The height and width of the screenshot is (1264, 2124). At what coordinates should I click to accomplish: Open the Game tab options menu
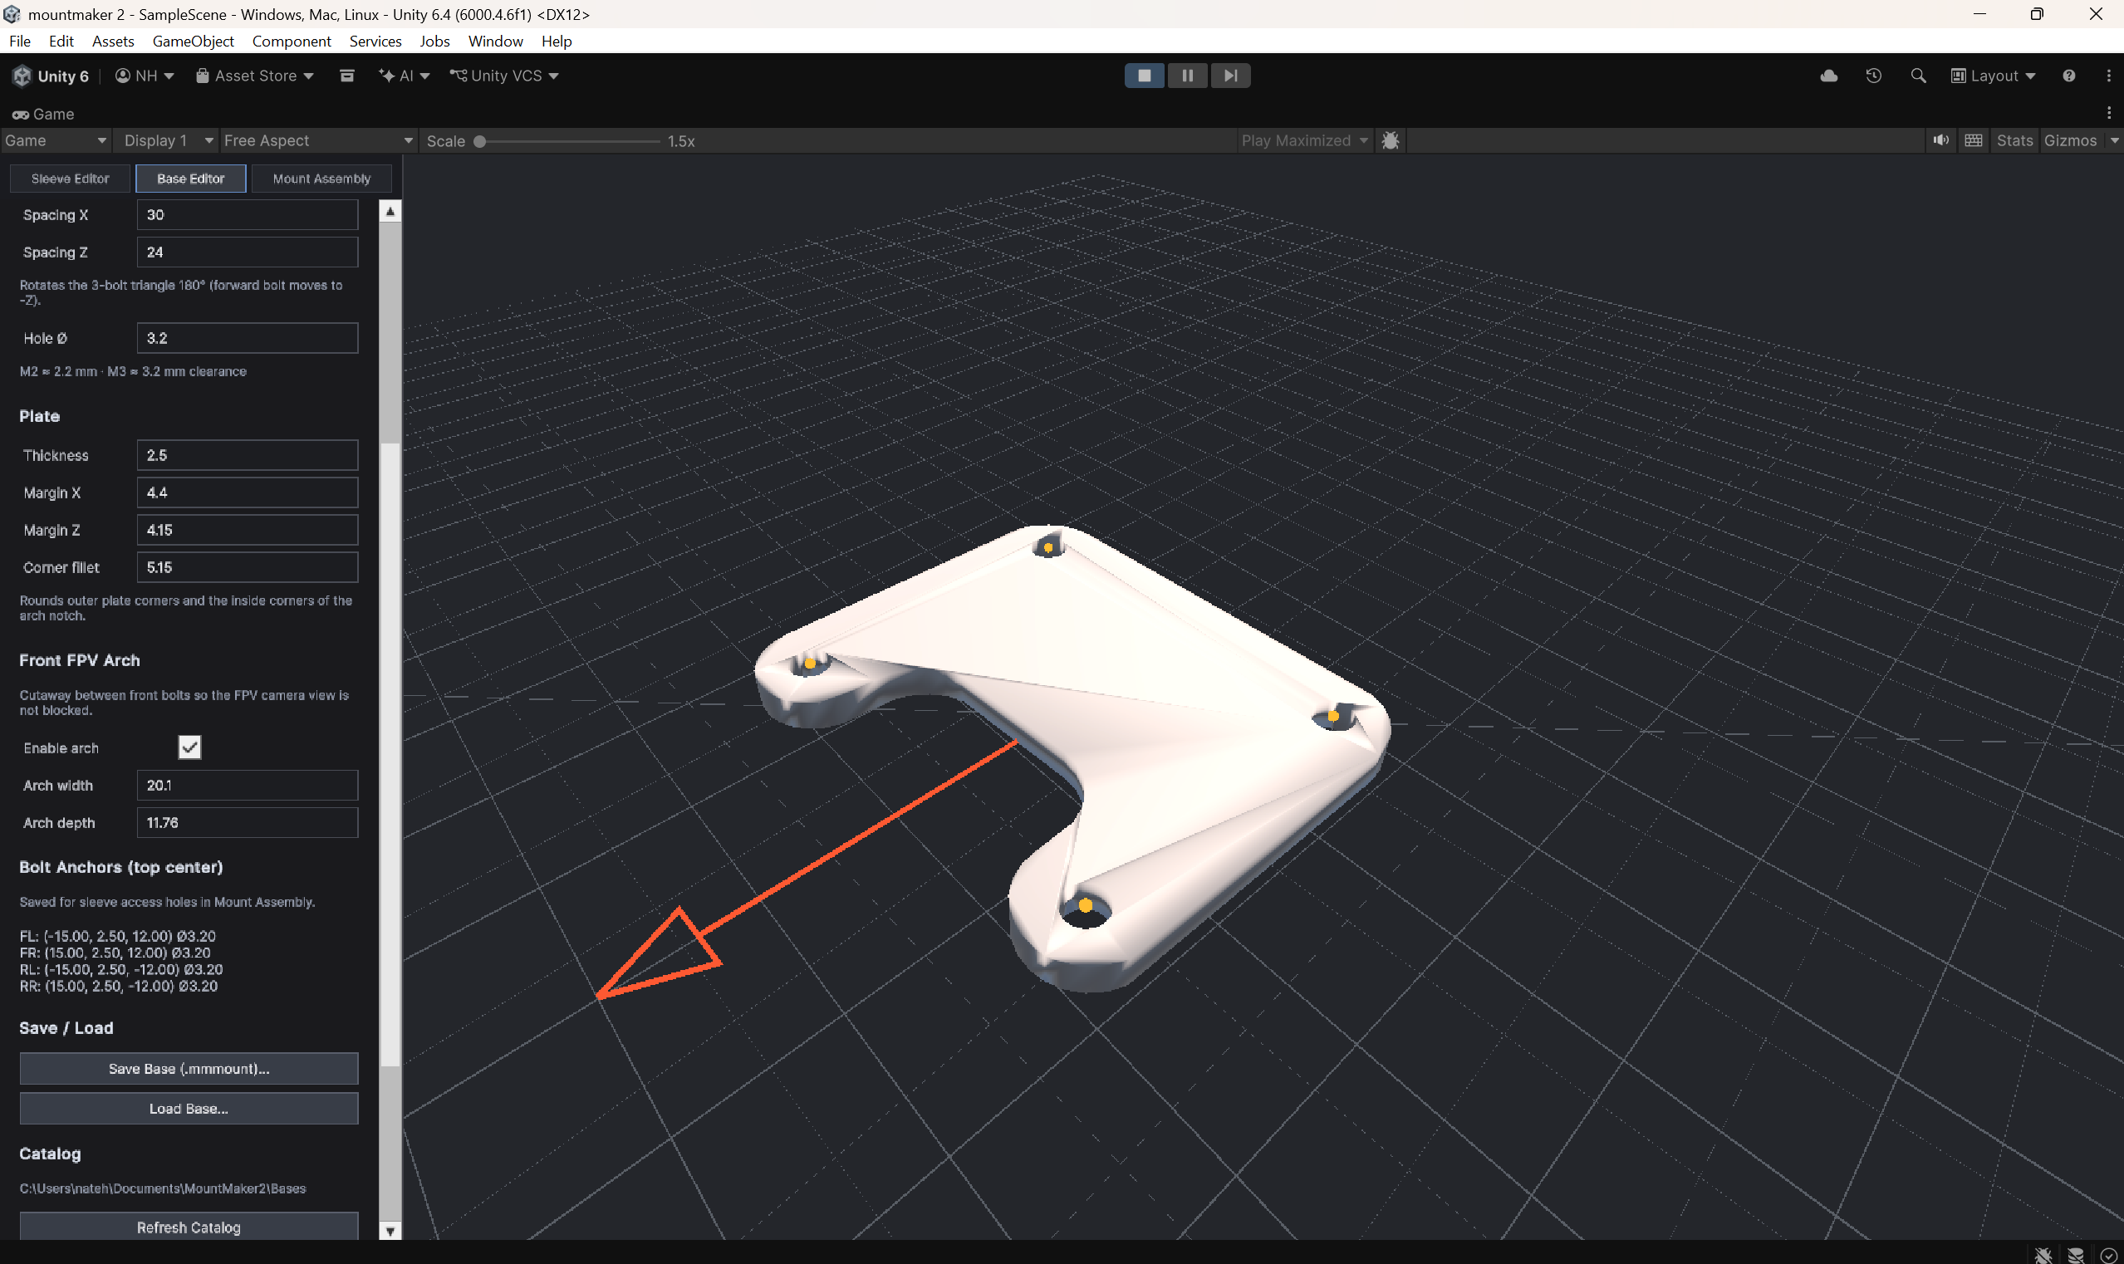[2109, 113]
